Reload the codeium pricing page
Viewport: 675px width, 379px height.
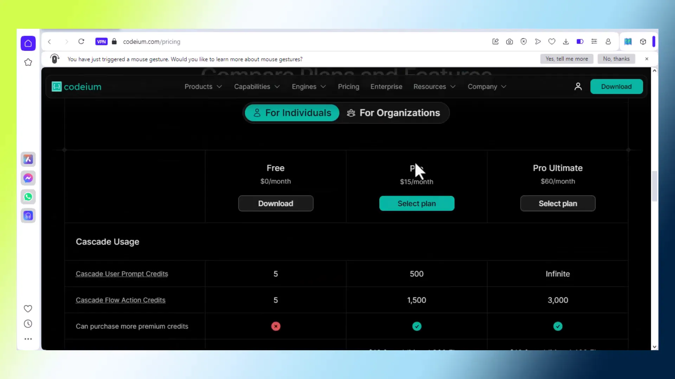[81, 41]
